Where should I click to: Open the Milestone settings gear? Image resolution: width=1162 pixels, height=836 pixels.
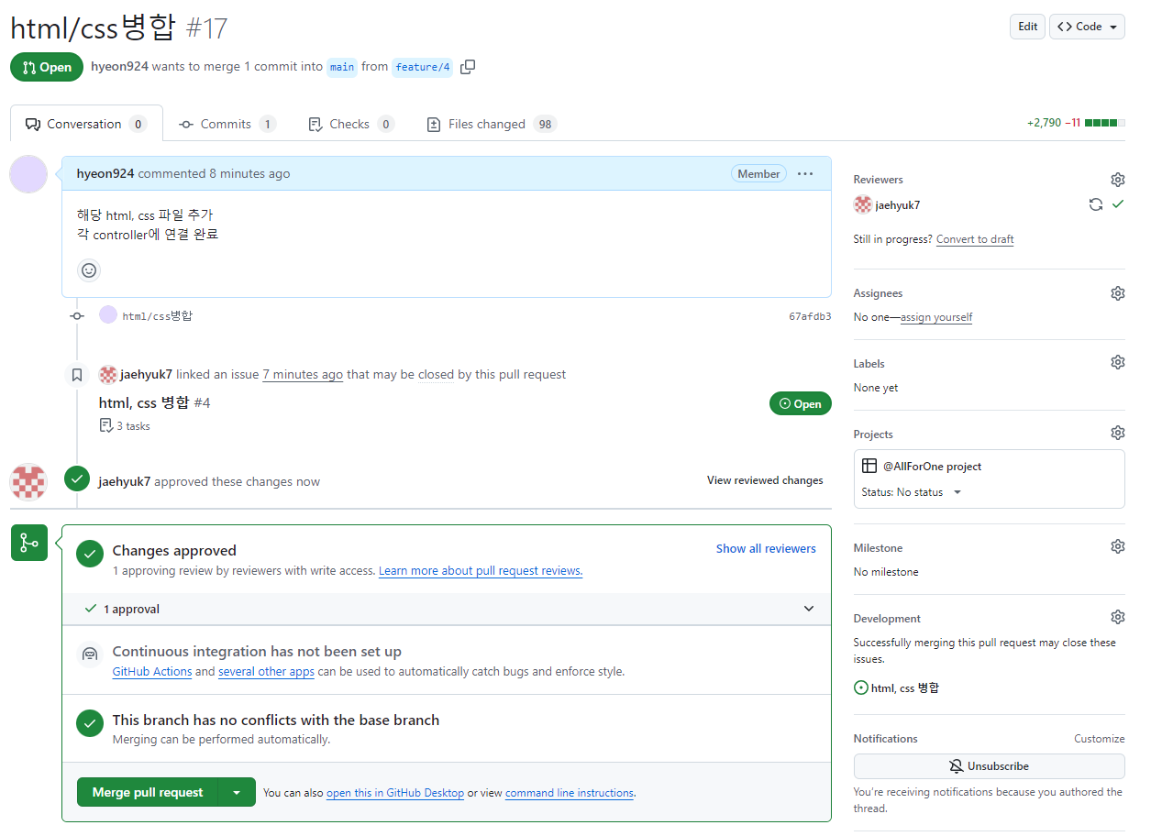pos(1117,545)
